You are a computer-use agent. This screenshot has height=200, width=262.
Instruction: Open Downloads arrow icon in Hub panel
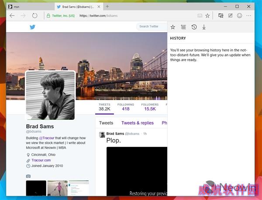click(204, 27)
